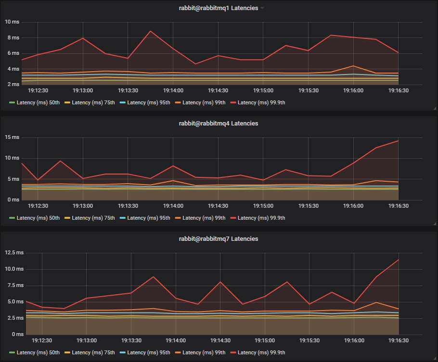Click the green 50th percentile icon in rabbitmq1 legend
This screenshot has width=438, height=362.
tap(12, 102)
